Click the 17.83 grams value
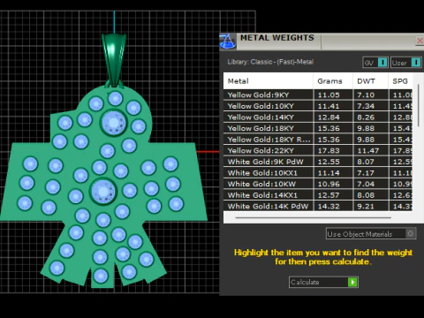 [329, 151]
